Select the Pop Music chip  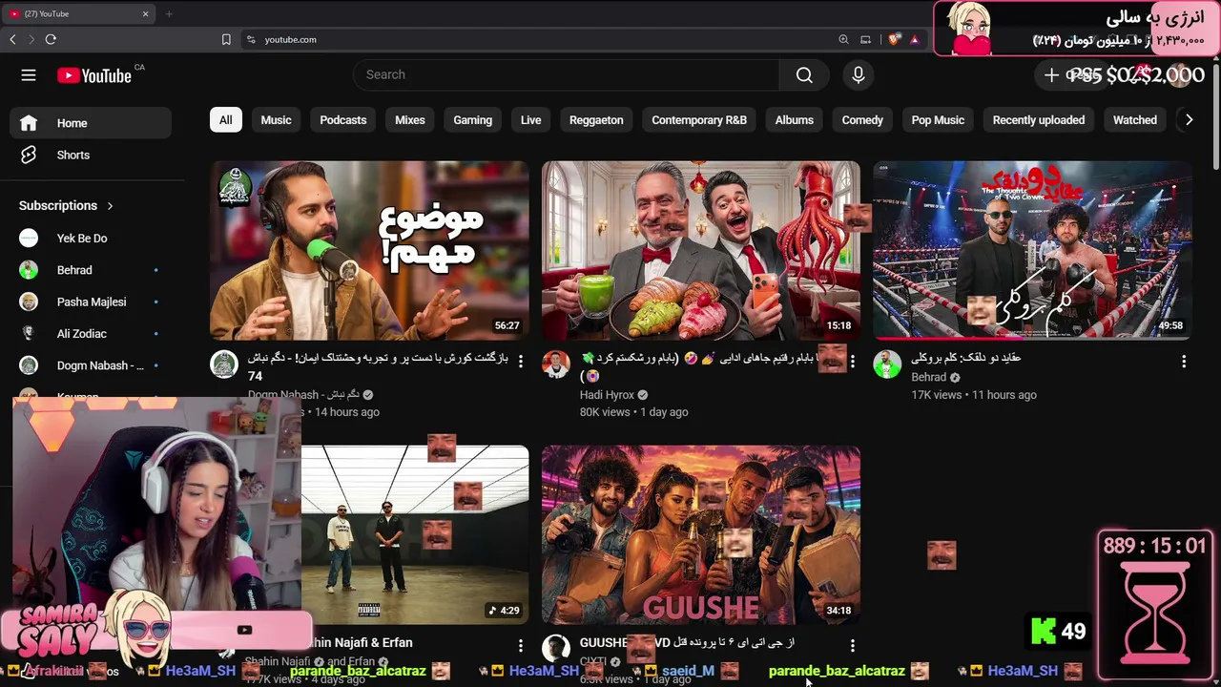(938, 120)
